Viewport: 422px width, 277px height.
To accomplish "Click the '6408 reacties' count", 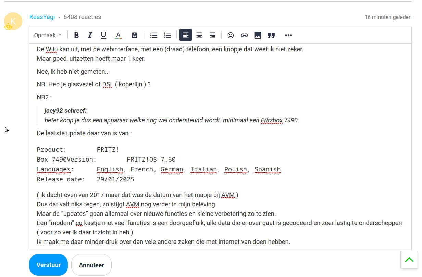I will (x=82, y=17).
